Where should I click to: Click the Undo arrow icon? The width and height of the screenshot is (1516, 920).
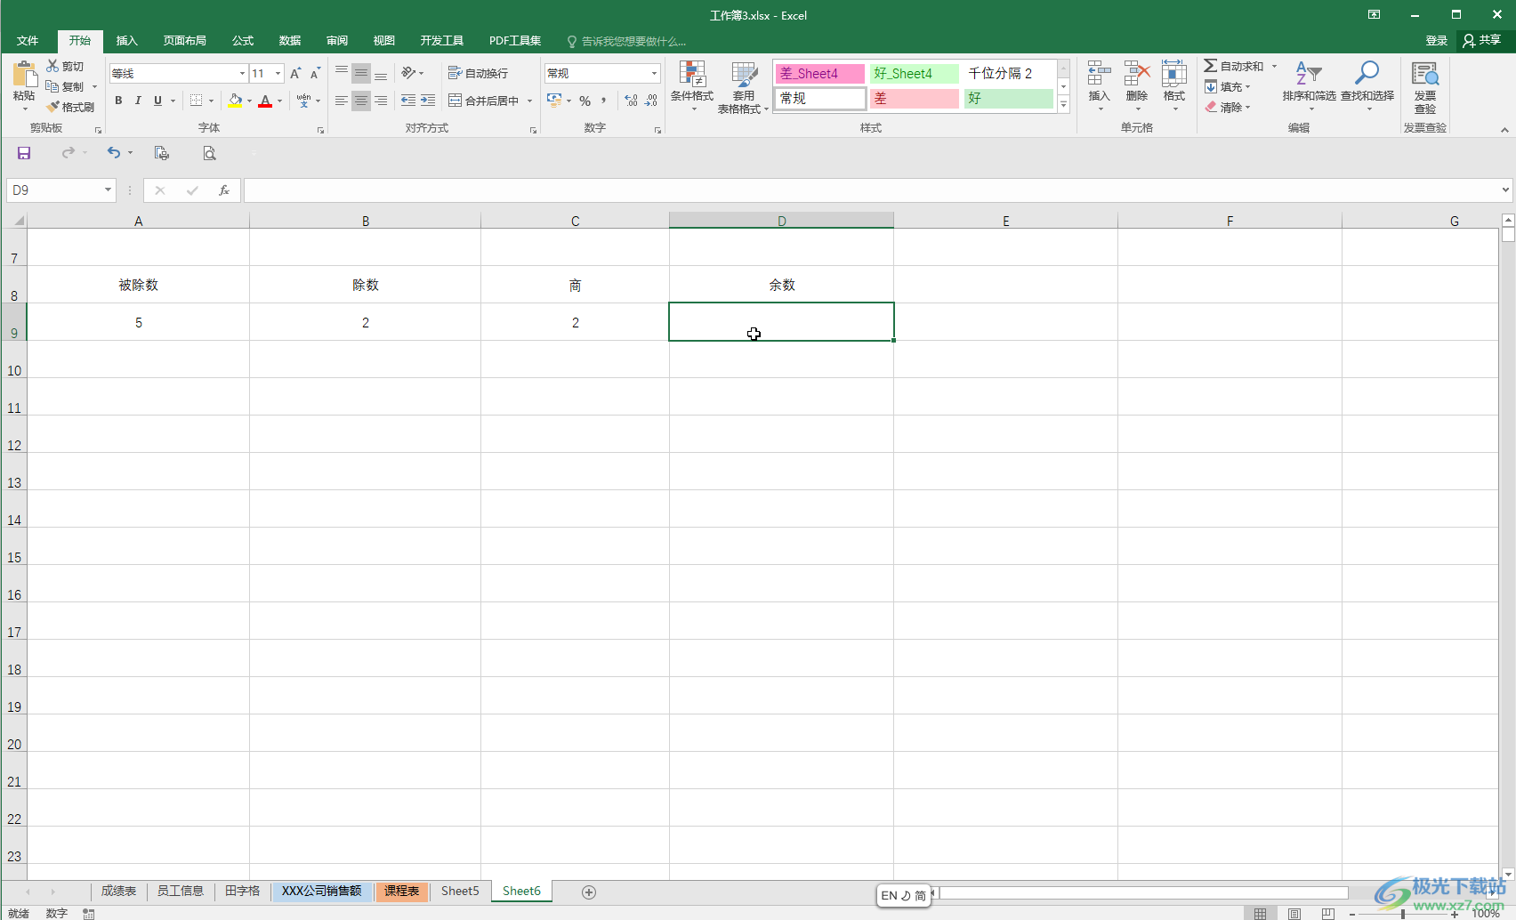(x=113, y=153)
